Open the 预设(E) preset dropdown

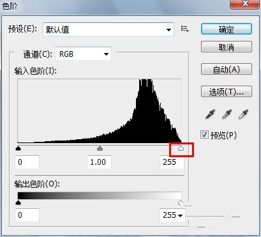[108, 29]
